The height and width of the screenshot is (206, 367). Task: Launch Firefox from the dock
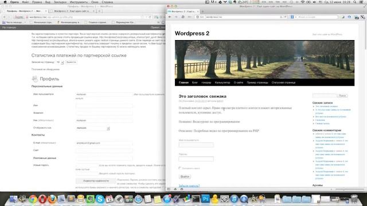coord(52,199)
